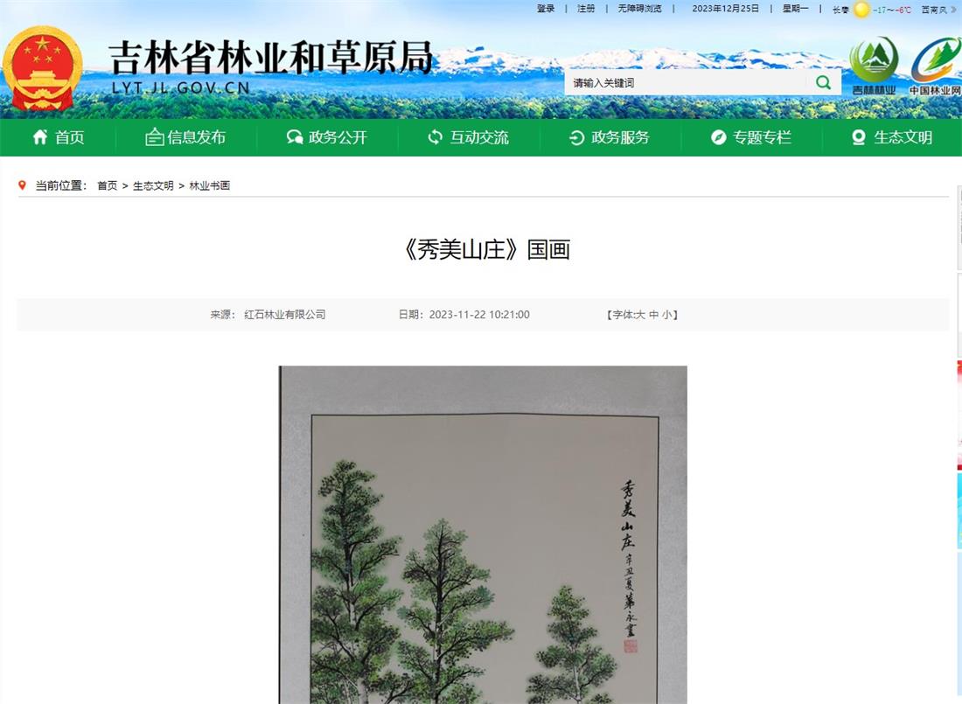Viewport: 962px width, 704px height.
Task: Click the 注册 register link
Action: tap(586, 9)
